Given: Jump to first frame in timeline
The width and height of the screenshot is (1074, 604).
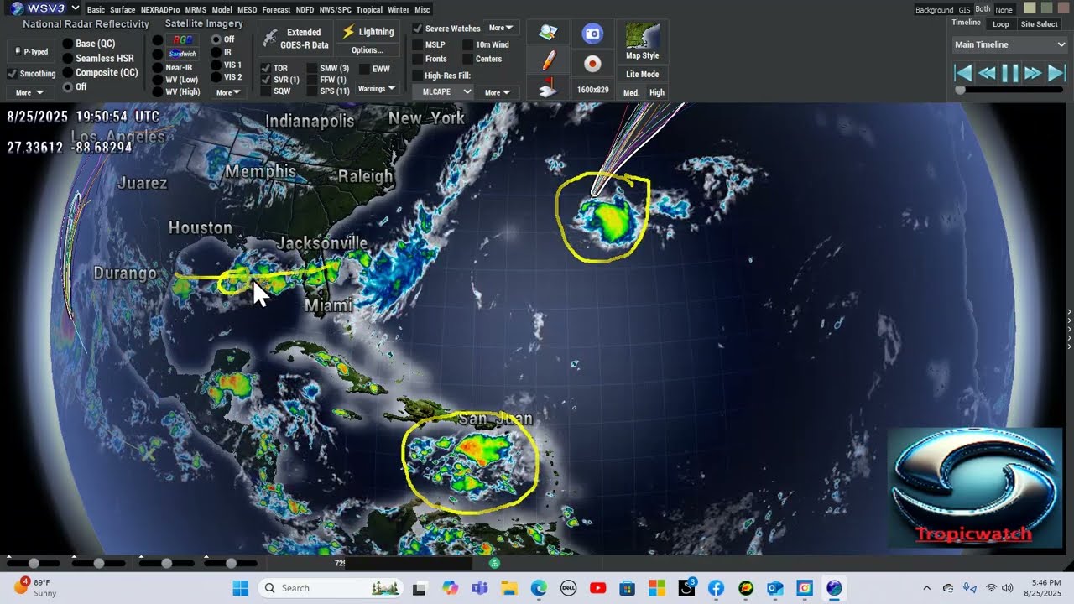Looking at the screenshot, I should pyautogui.click(x=963, y=73).
